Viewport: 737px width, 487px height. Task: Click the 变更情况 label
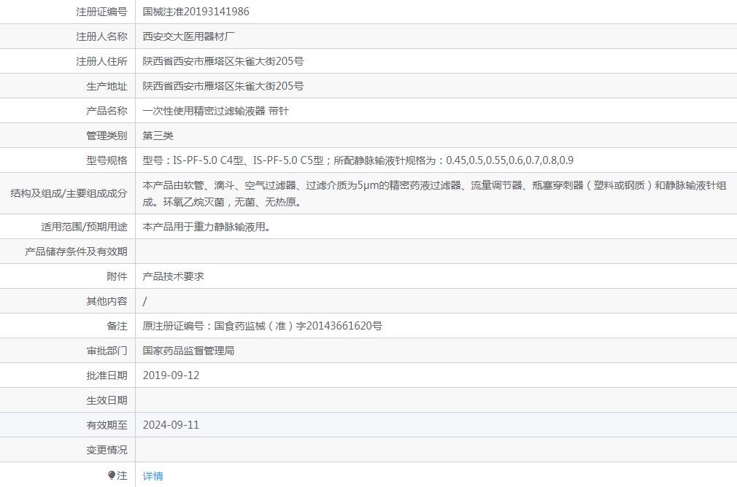click(107, 450)
